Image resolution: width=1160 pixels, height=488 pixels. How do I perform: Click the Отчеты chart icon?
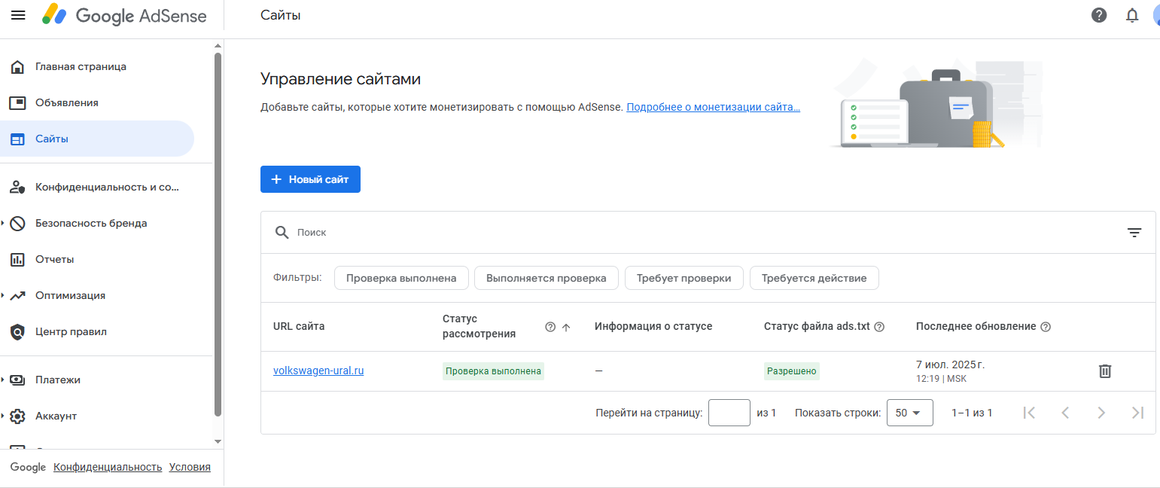click(17, 259)
